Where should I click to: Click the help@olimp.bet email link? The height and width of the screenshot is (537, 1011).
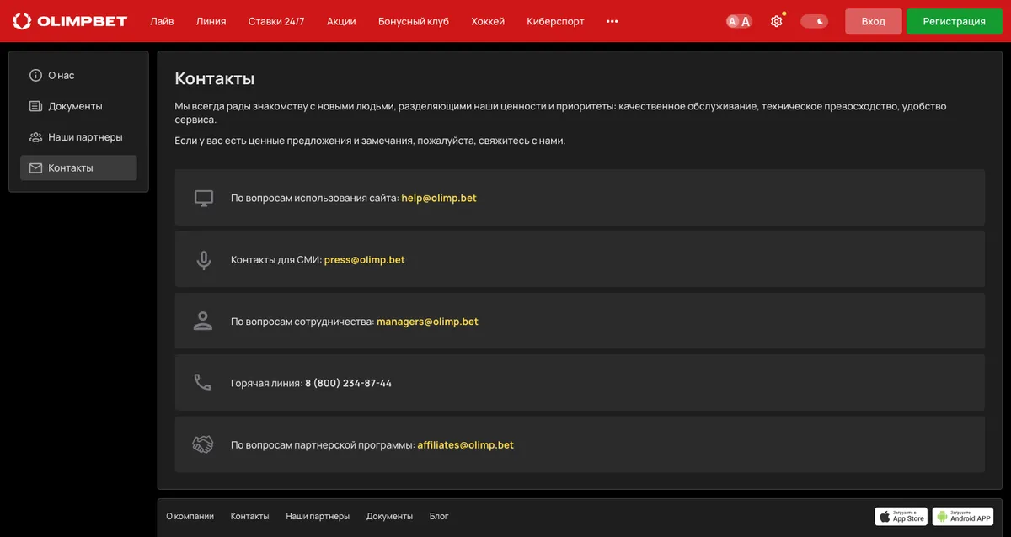[x=439, y=198]
